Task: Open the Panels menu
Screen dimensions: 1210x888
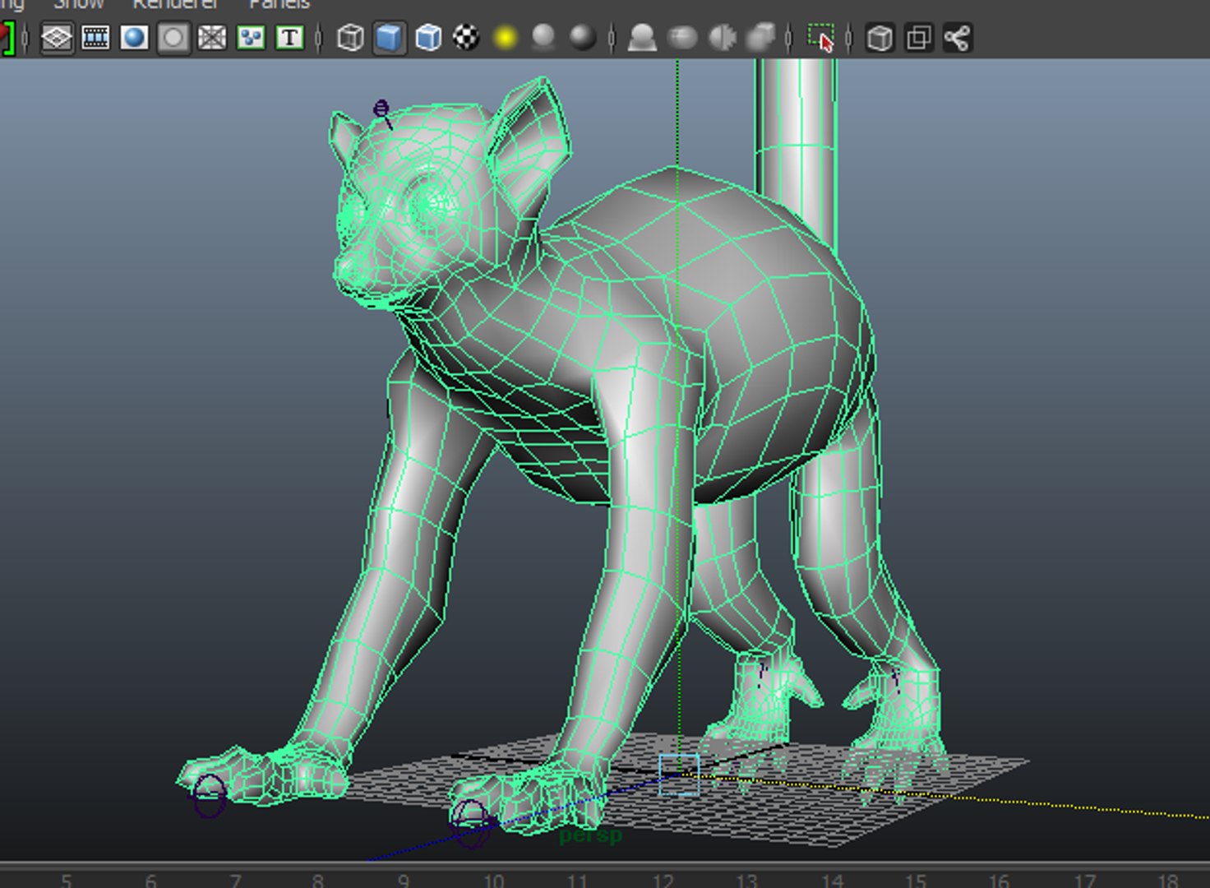Action: [279, 4]
